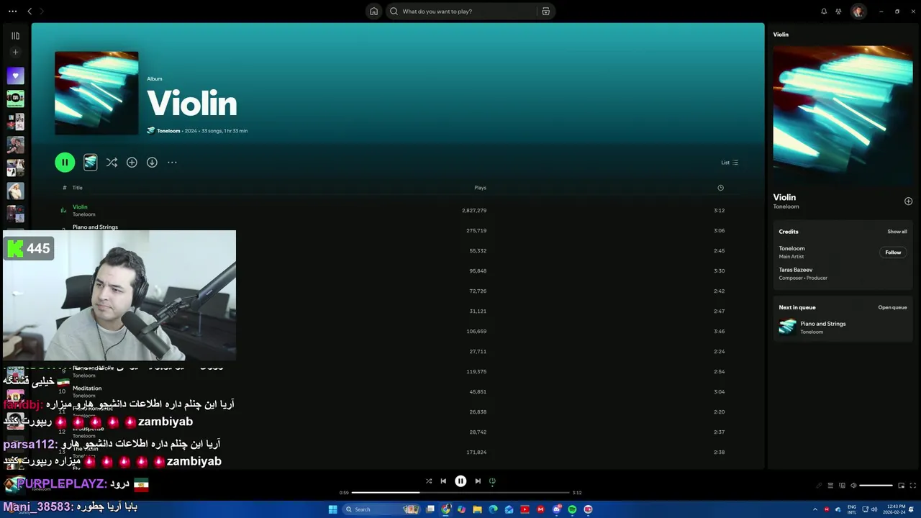Open Spotify icon in Windows taskbar

[572, 509]
